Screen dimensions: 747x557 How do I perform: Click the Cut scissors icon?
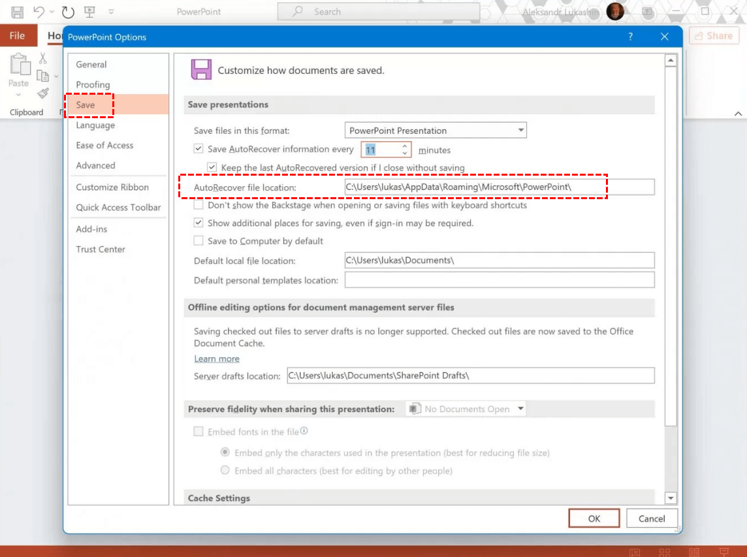(43, 58)
